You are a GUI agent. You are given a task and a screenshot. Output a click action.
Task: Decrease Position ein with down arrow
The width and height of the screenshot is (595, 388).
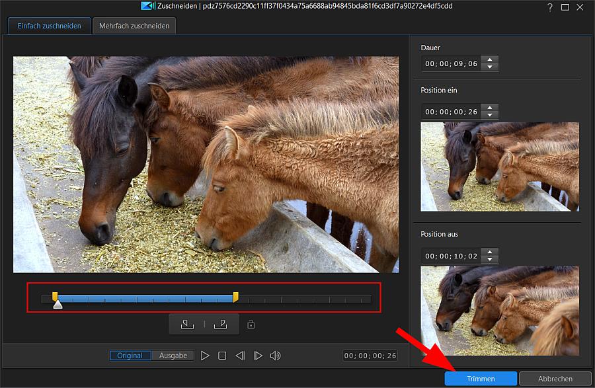(x=490, y=115)
